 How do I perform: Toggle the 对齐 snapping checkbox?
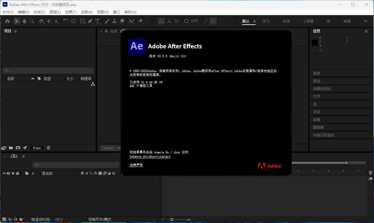click(x=186, y=21)
